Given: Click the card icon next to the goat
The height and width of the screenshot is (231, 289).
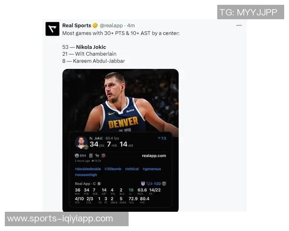Looking at the screenshot, I should [x=91, y=155].
